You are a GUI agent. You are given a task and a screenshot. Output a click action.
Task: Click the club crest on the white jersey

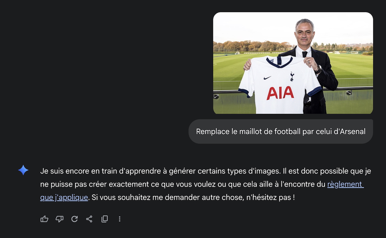292,76
